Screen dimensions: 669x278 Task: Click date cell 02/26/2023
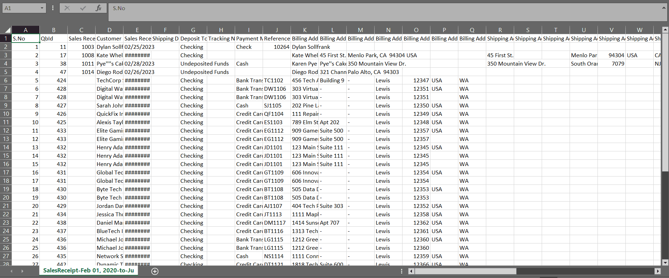(137, 72)
